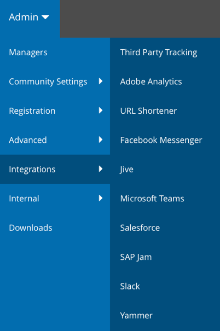Open Facebook Messenger integration
220x331 pixels.
[x=165, y=140]
